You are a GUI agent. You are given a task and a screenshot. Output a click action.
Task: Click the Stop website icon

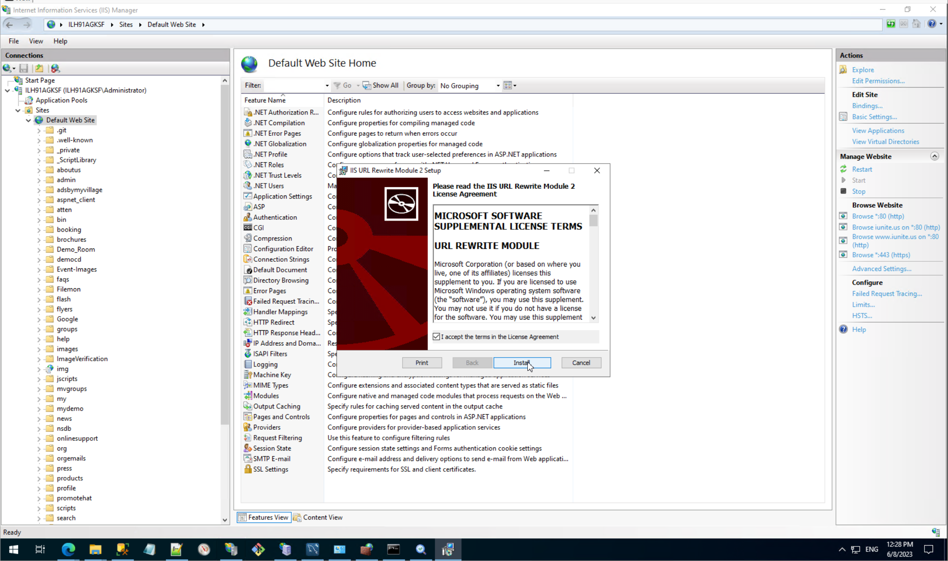(x=844, y=191)
